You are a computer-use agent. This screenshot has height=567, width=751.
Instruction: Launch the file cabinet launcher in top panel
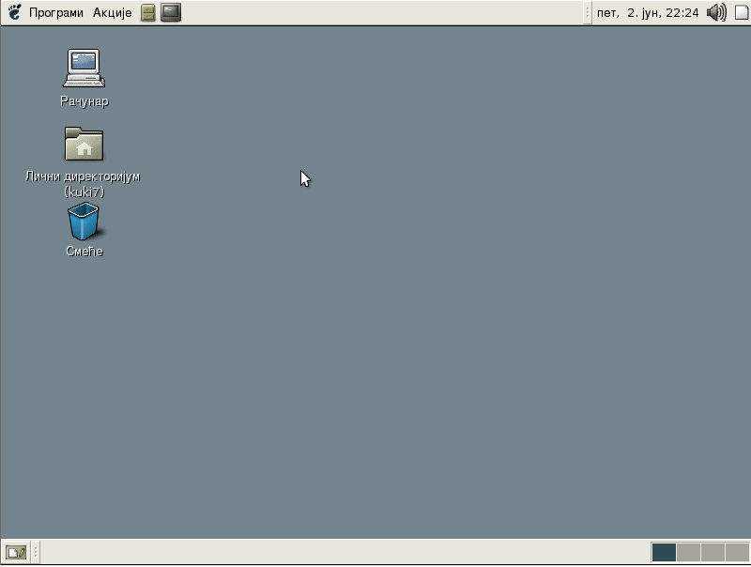148,13
